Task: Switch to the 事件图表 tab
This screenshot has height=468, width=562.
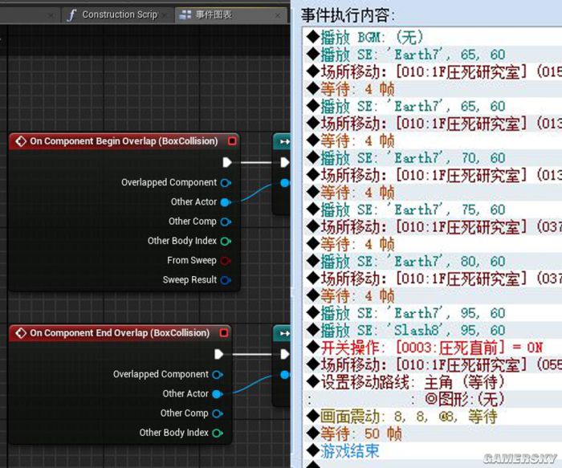Action: (213, 14)
